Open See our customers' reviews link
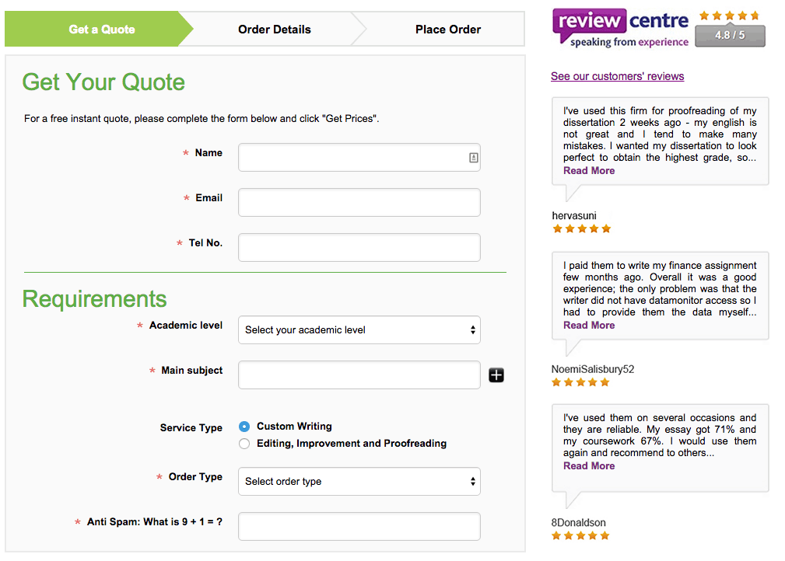785x561 pixels. (x=617, y=76)
